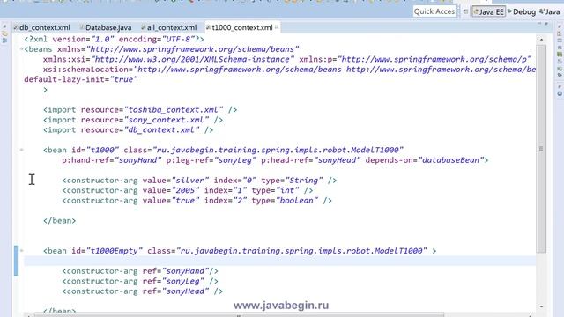
Task: Switch to the Java perspective
Action: 550,11
